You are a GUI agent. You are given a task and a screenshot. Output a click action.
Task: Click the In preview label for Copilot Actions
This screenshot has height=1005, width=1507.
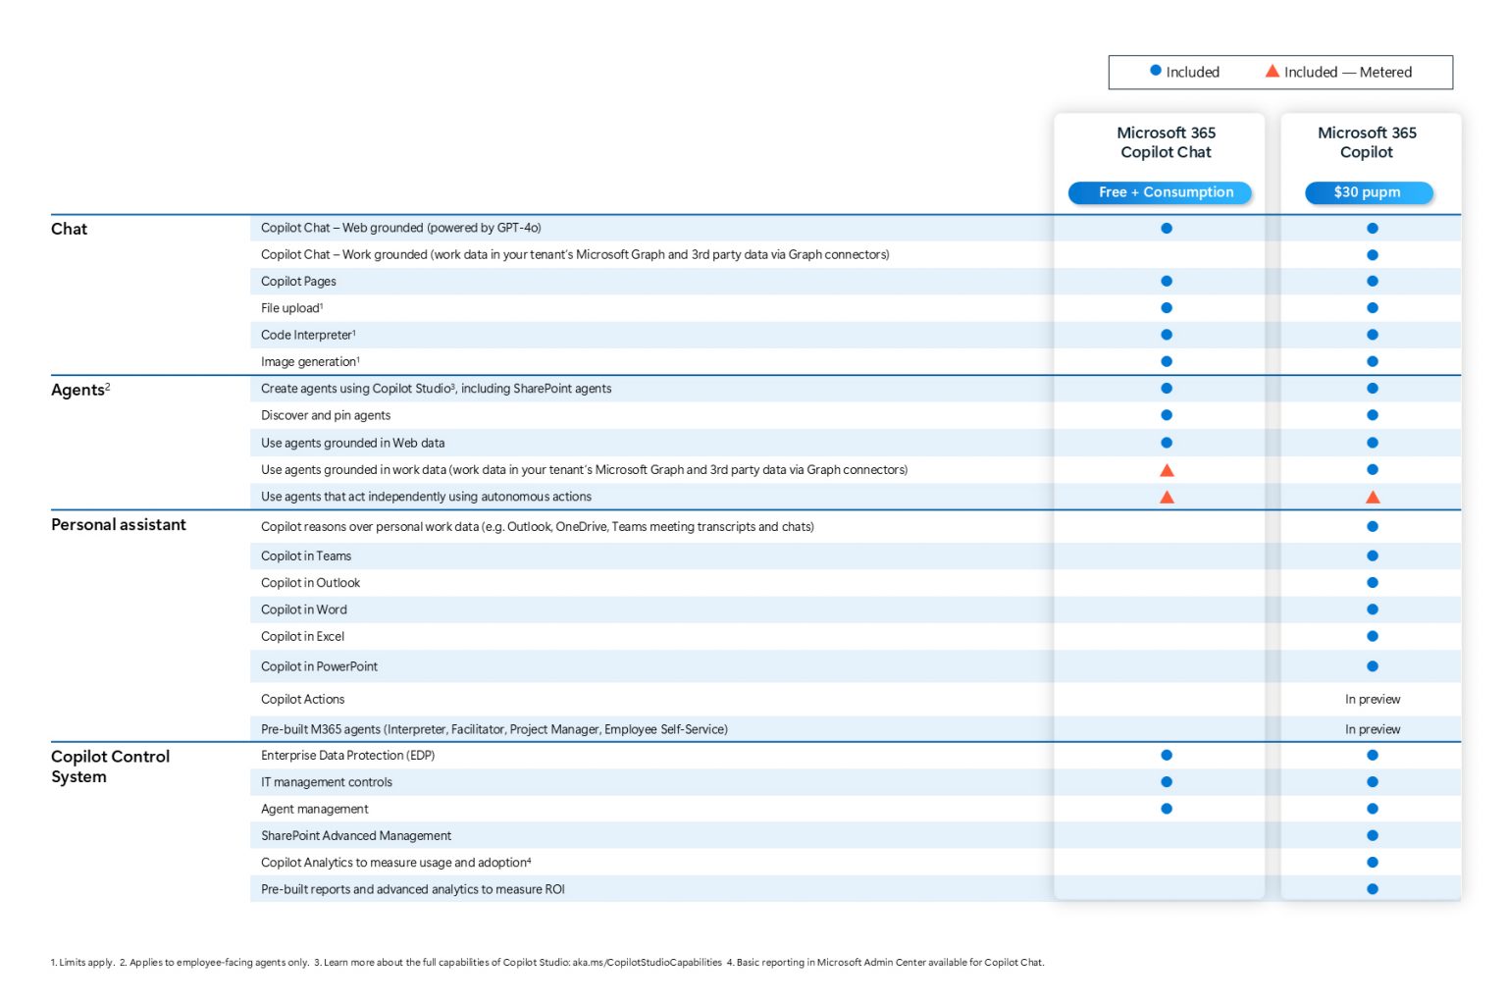coord(1373,700)
